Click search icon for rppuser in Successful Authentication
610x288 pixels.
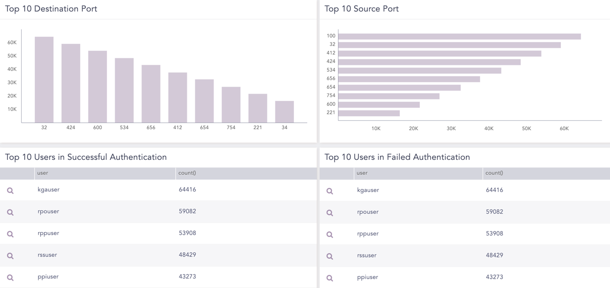10,234
